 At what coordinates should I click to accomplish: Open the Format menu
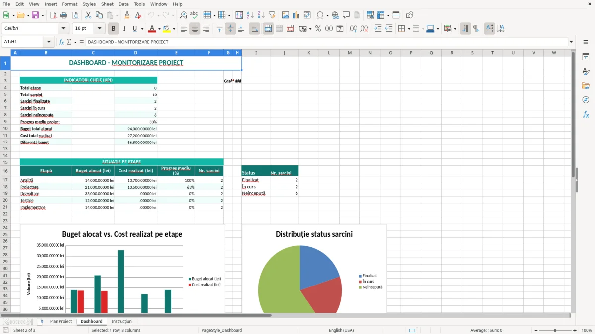coord(69,4)
